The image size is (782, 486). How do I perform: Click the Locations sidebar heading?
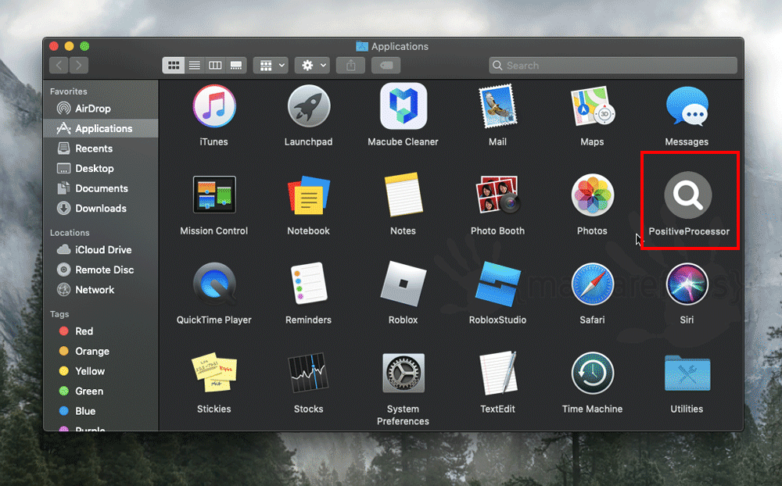point(70,232)
